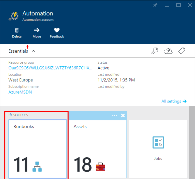Open the AzureMSDN subscription link
Viewport: 195px width, 179px height.
(x=20, y=92)
